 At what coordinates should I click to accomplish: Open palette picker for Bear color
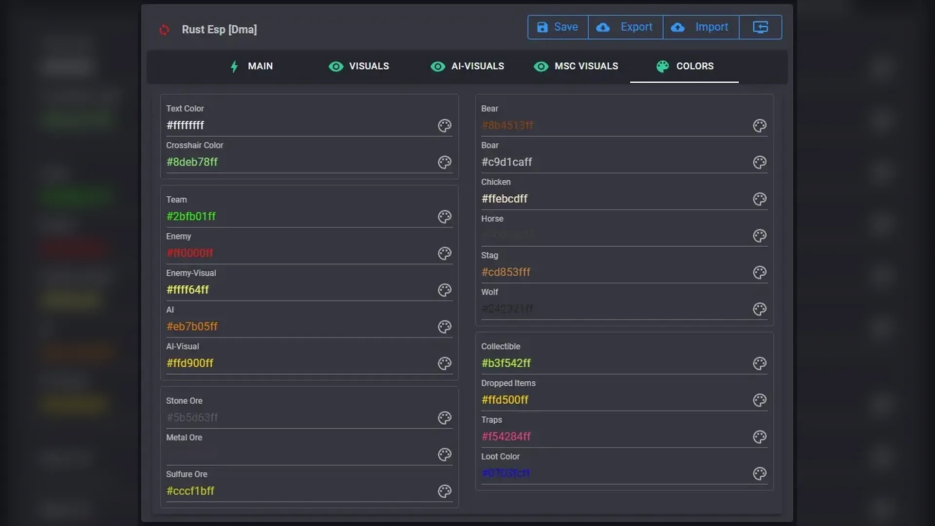pos(759,126)
